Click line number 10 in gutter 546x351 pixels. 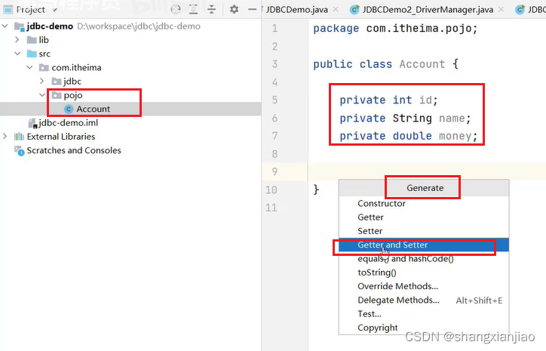[x=271, y=190]
